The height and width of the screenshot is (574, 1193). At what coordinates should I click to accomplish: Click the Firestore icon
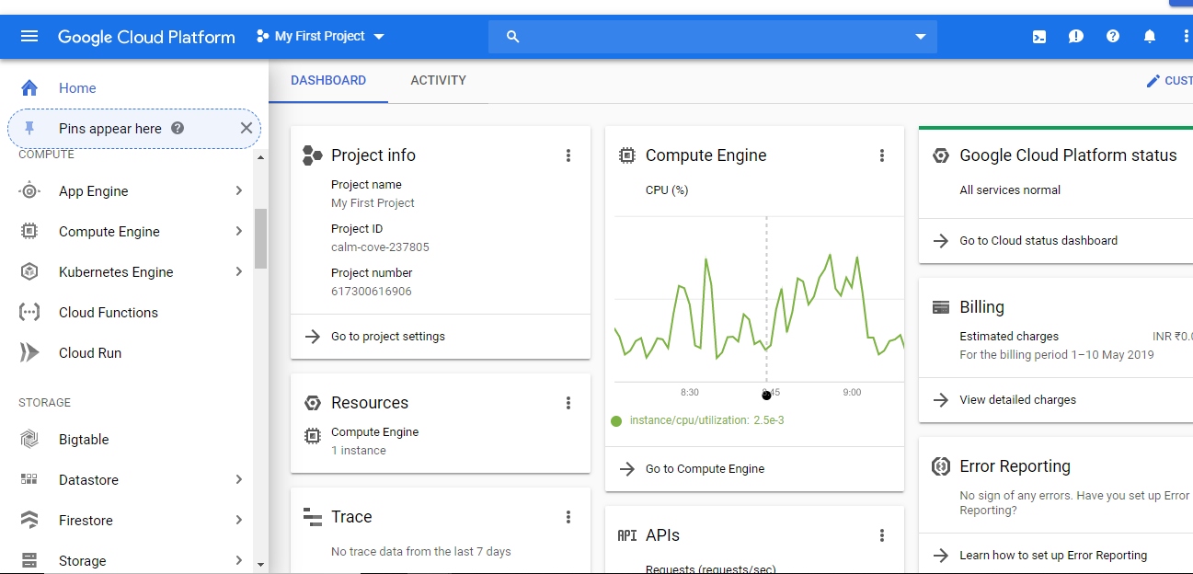click(29, 521)
